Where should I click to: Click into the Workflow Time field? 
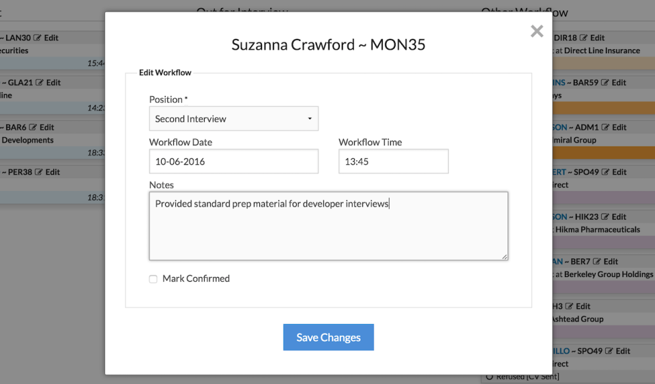pyautogui.click(x=393, y=162)
